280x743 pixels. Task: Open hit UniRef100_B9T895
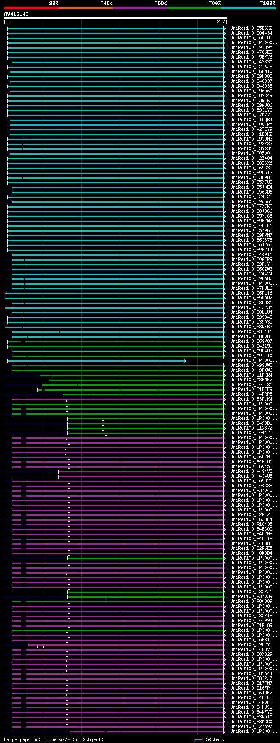point(251,47)
